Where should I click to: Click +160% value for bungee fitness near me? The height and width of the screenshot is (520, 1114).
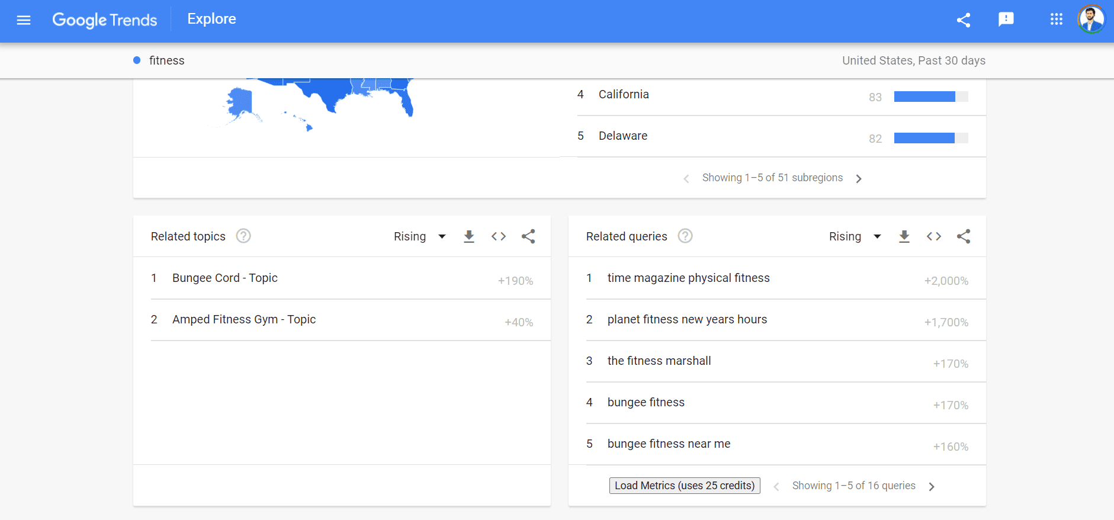pyautogui.click(x=951, y=447)
